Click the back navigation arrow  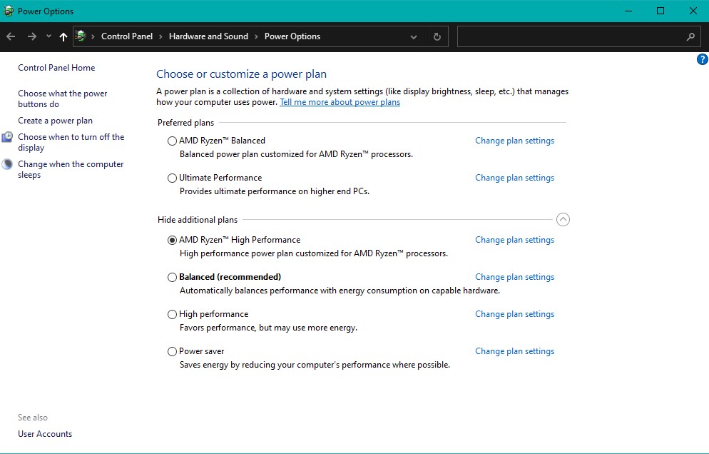pyautogui.click(x=11, y=36)
